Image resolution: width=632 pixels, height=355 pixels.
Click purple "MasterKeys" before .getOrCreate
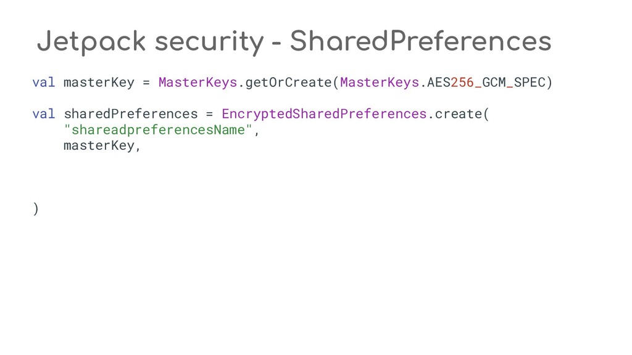197,82
